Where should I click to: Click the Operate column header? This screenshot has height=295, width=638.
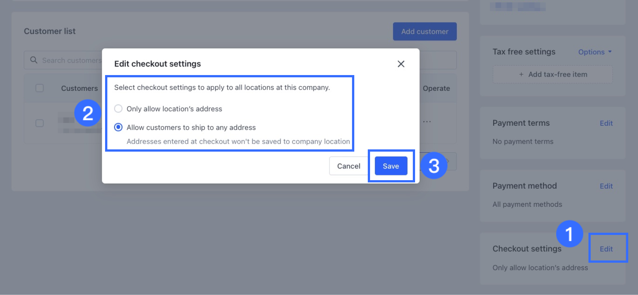tap(436, 89)
